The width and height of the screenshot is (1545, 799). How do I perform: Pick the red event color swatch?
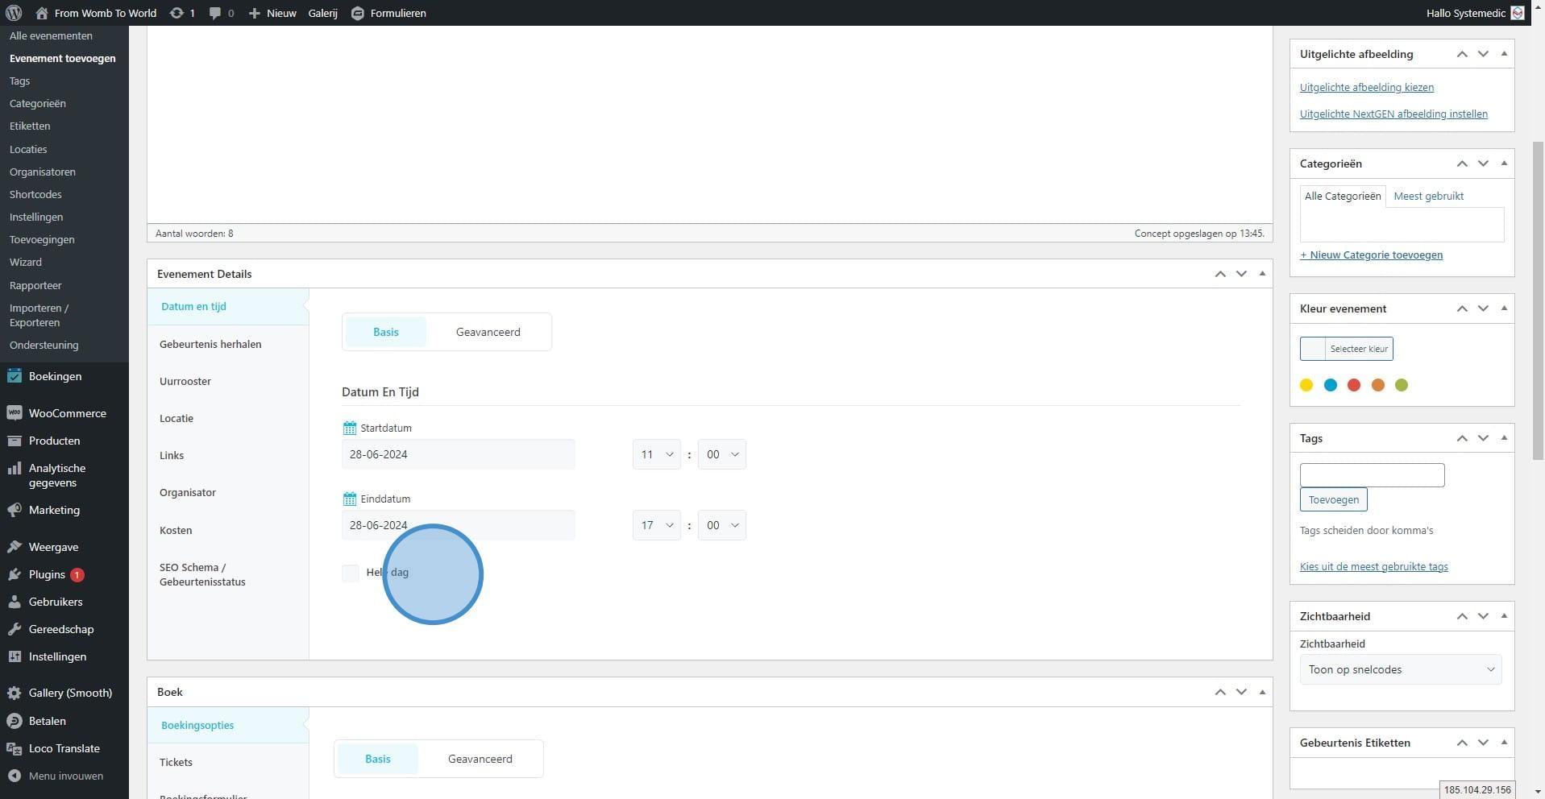click(x=1354, y=385)
